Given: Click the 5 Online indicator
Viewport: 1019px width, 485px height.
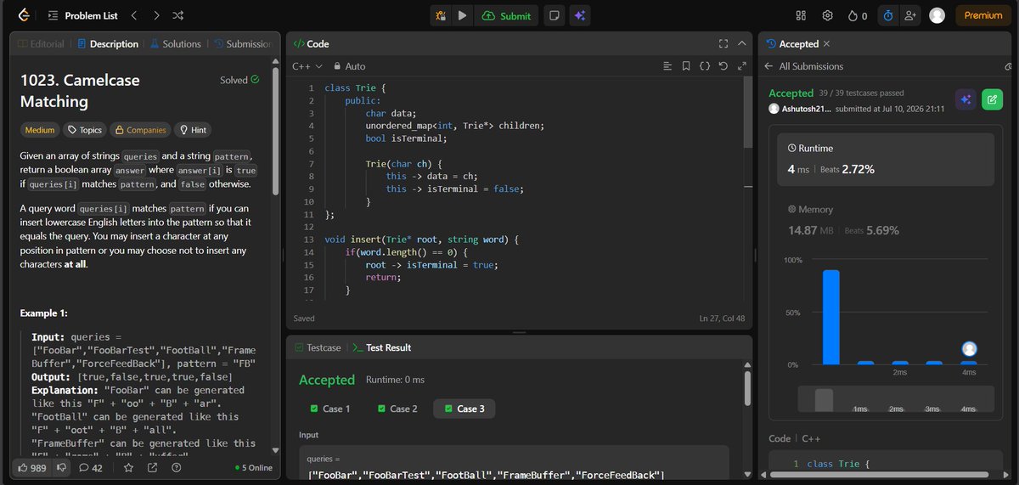Looking at the screenshot, I should click(253, 467).
